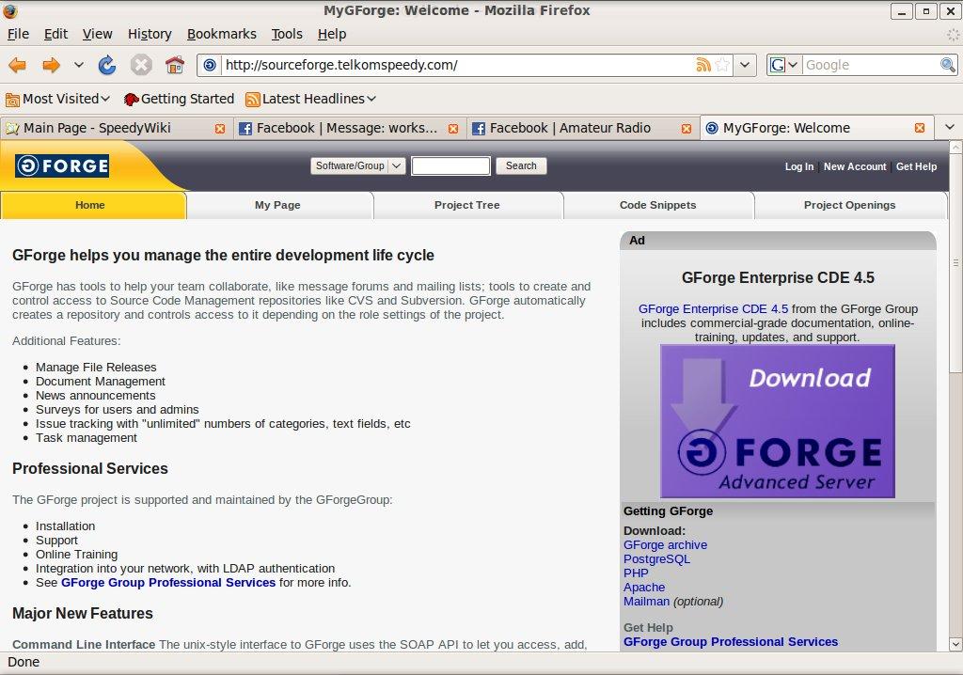The width and height of the screenshot is (963, 675).
Task: Switch to the Project Tree tab
Action: pos(466,205)
